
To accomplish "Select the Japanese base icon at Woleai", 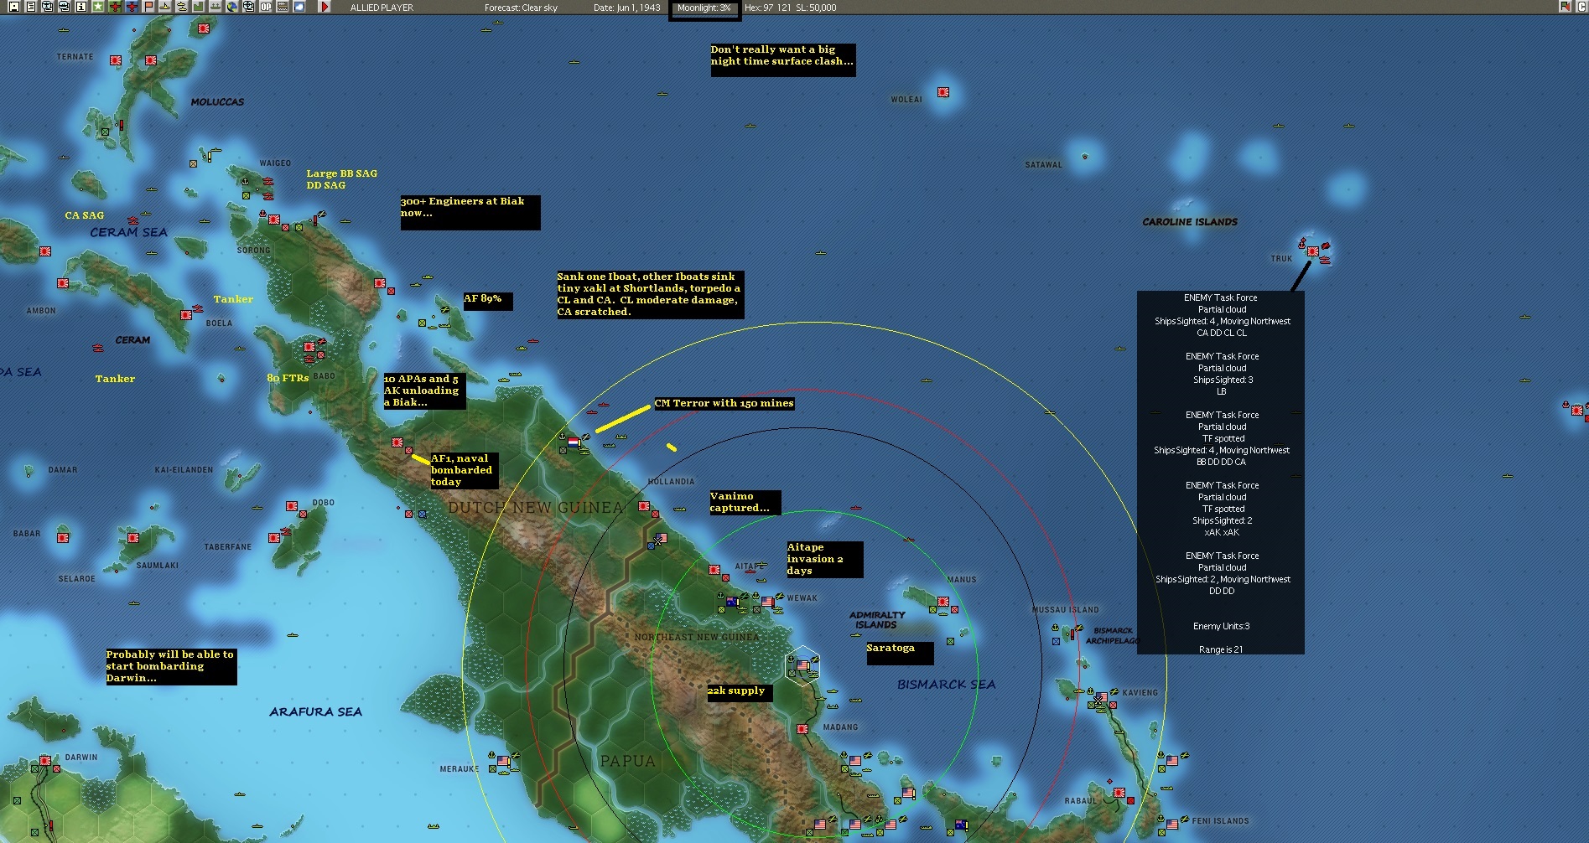I will click(x=943, y=92).
